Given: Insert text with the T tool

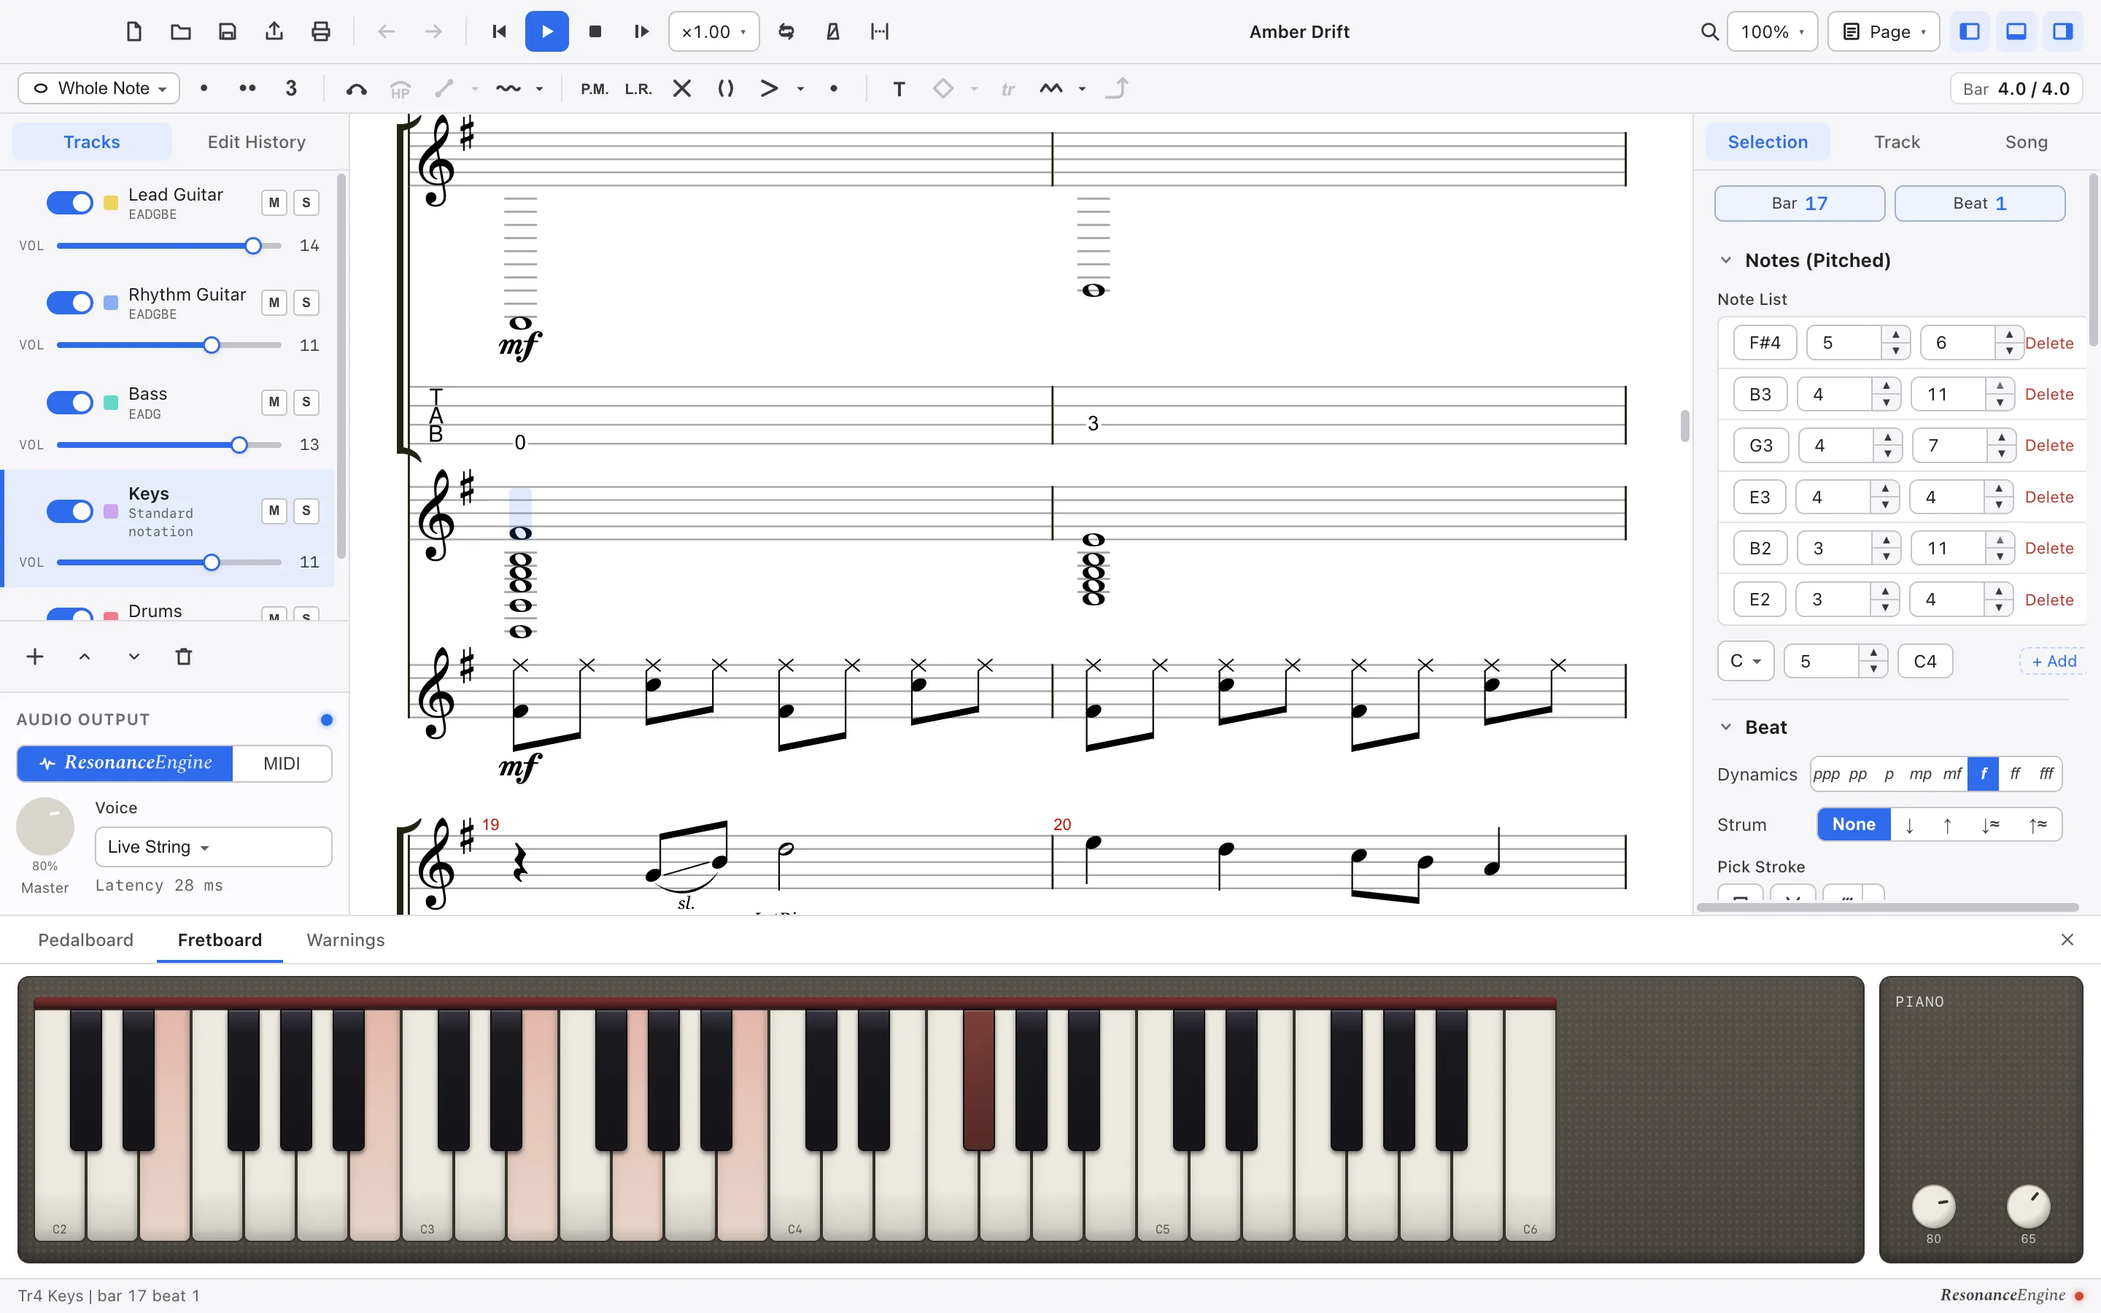Looking at the screenshot, I should [899, 88].
